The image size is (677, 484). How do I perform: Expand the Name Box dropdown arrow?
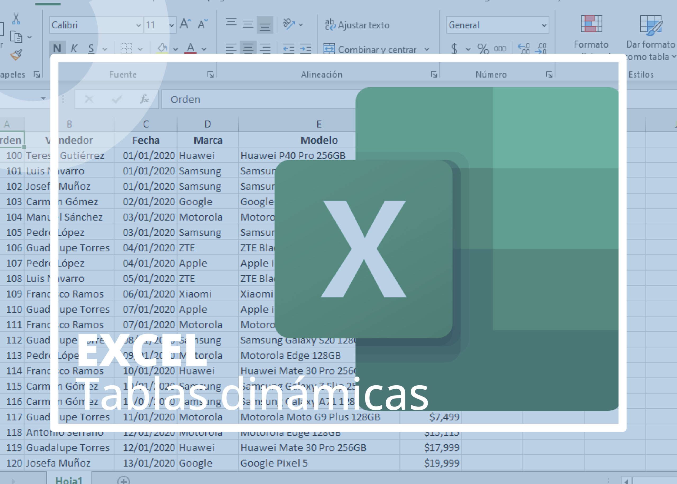tap(43, 98)
